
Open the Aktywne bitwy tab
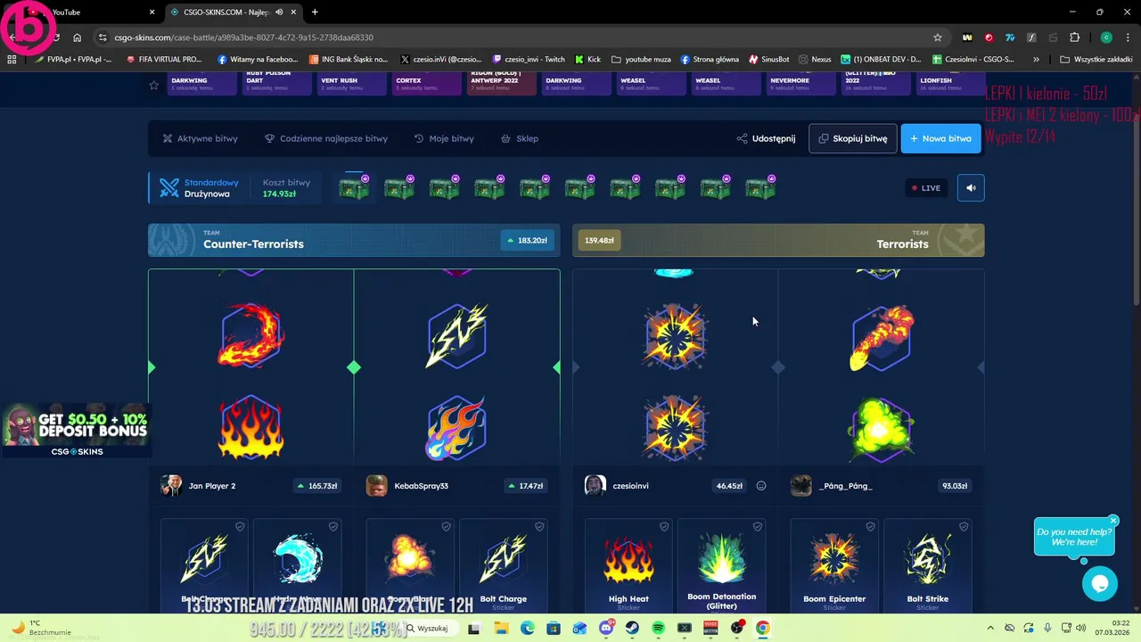pos(201,138)
